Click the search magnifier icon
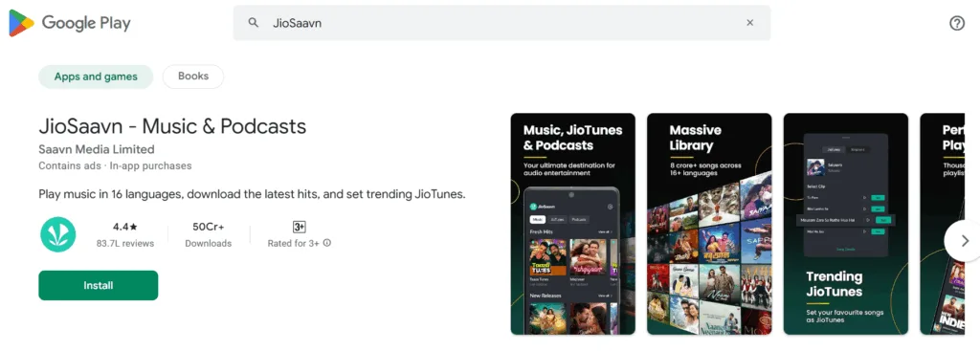Image resolution: width=980 pixels, height=351 pixels. coord(253,23)
